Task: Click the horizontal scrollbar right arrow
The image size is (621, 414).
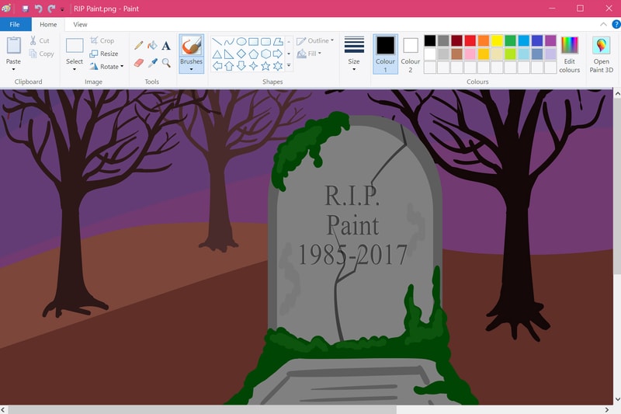Action: [607, 409]
